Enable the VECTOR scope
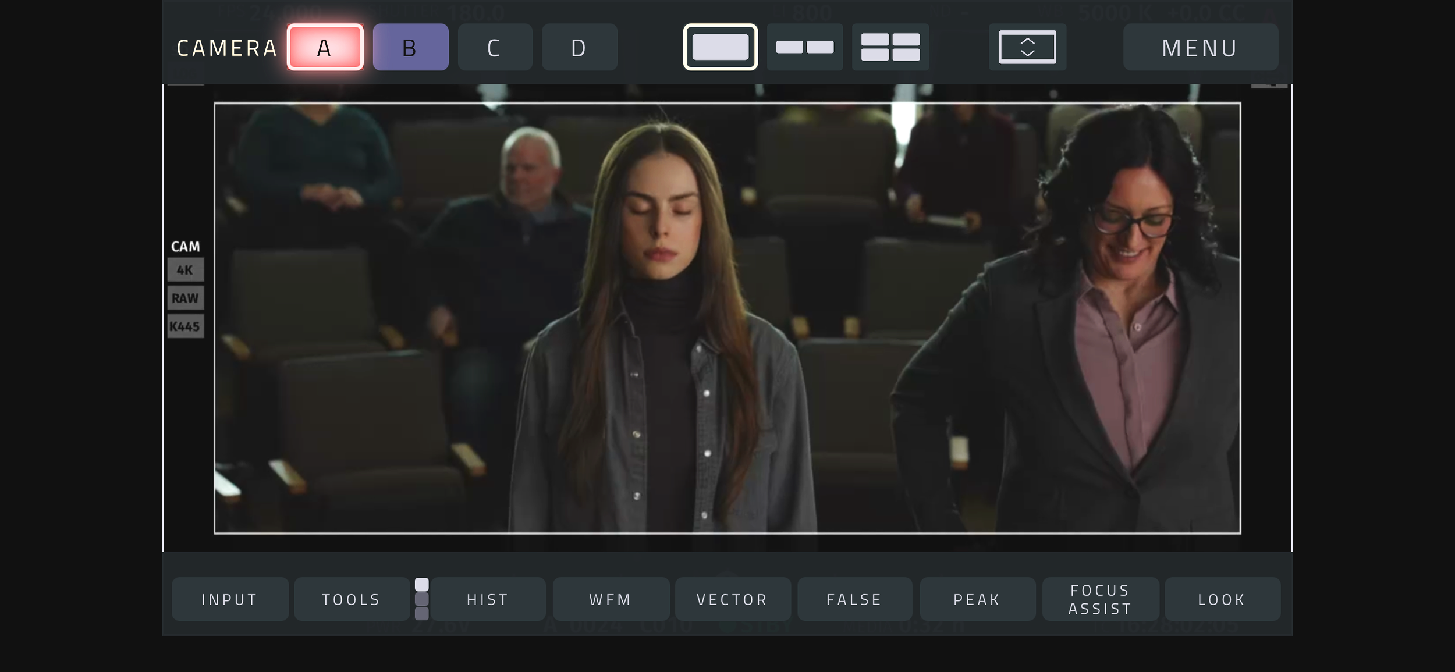 tap(732, 599)
